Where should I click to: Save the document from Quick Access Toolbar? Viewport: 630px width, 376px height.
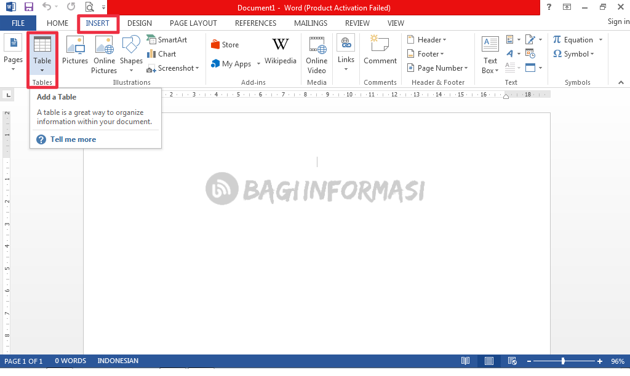(x=28, y=7)
